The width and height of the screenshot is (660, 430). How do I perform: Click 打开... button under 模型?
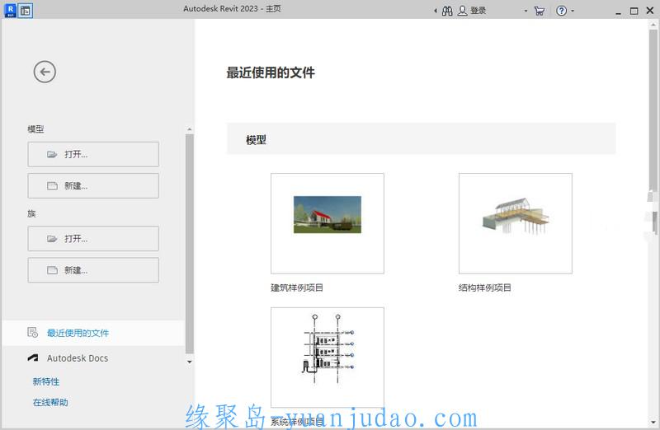pos(93,154)
